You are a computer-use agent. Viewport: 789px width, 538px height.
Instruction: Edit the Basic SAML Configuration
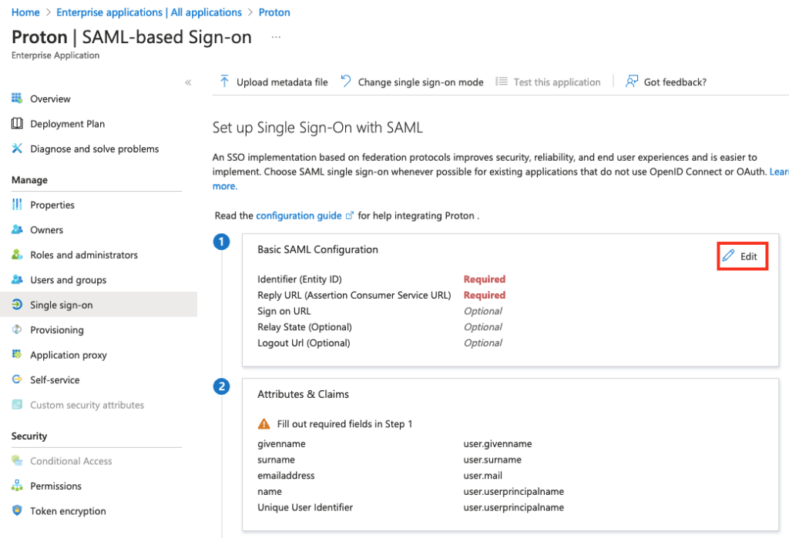tap(742, 256)
